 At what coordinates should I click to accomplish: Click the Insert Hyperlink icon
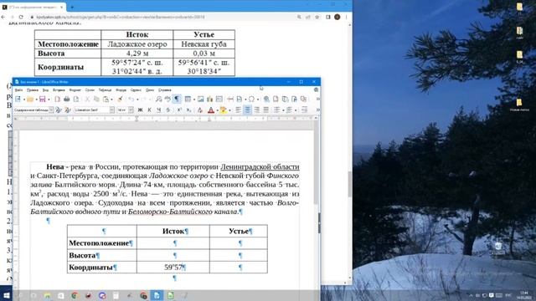pyautogui.click(x=266, y=99)
